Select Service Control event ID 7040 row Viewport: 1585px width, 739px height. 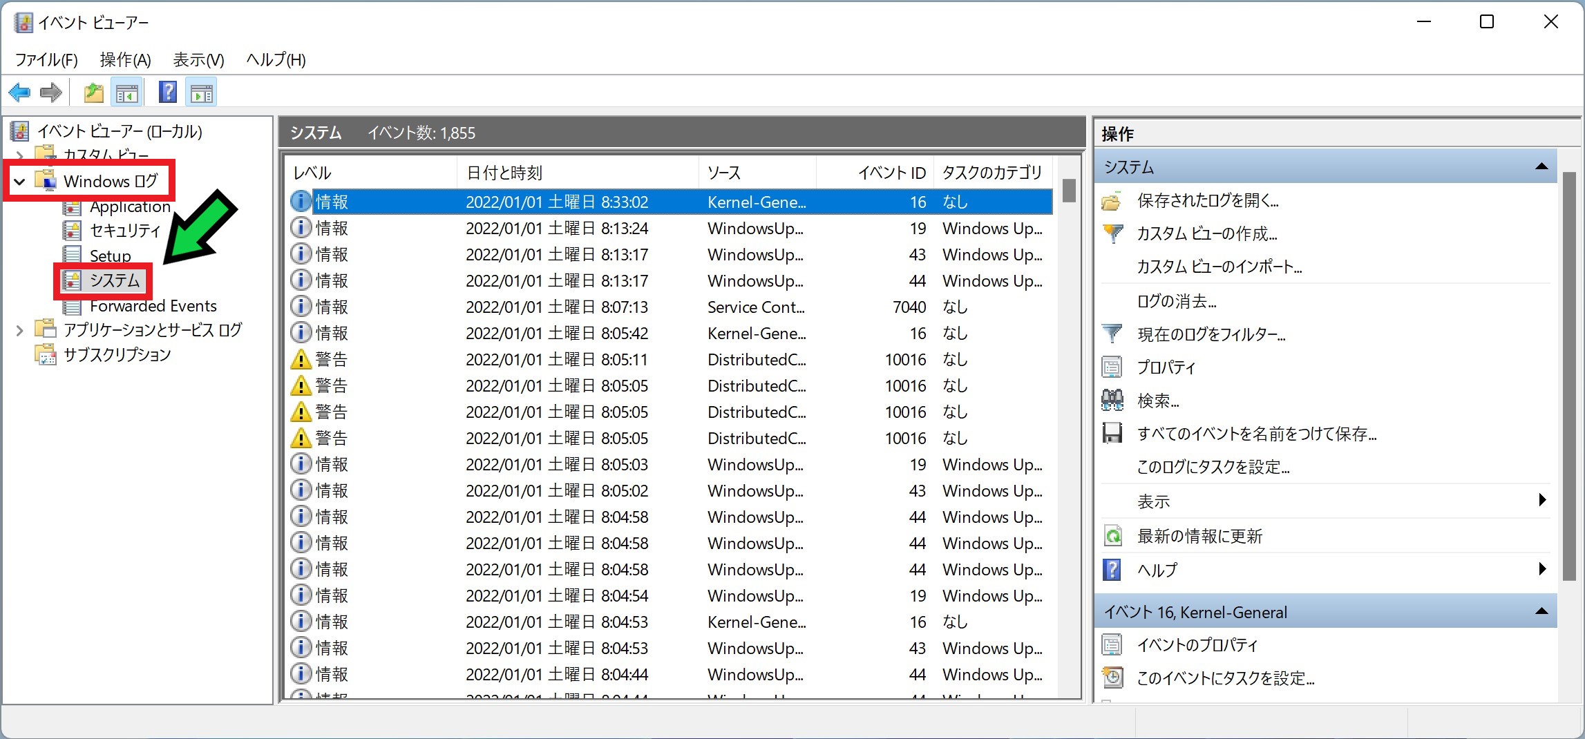[670, 307]
